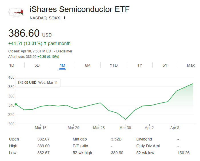
Task: Click the 52-wk high value 389.60
Action: 117,153
